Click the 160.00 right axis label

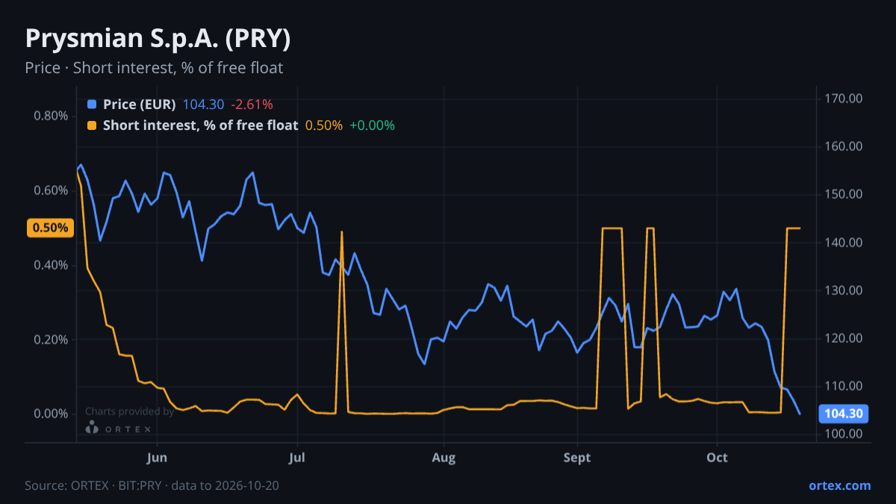pyautogui.click(x=844, y=146)
